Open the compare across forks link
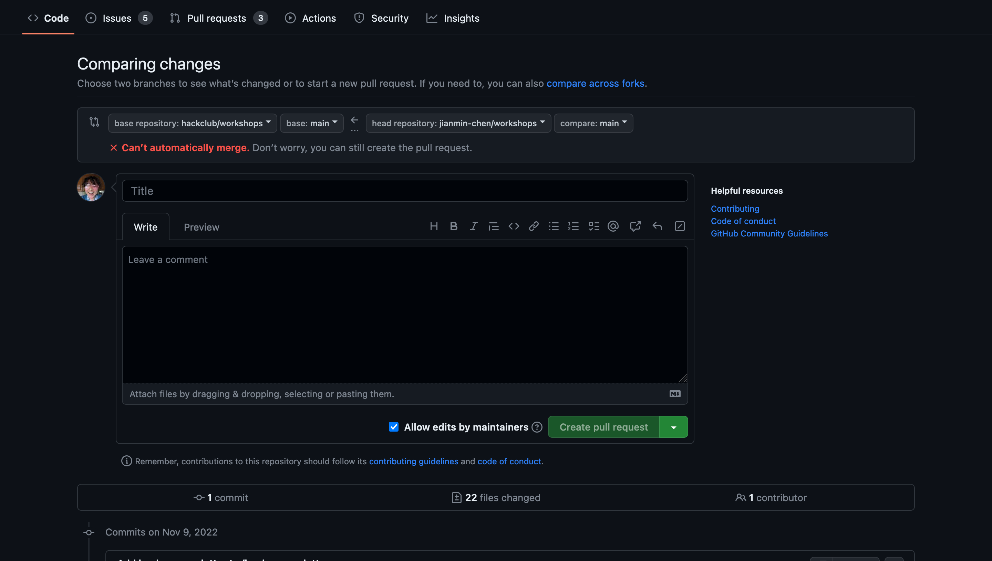Image resolution: width=992 pixels, height=561 pixels. pos(595,83)
